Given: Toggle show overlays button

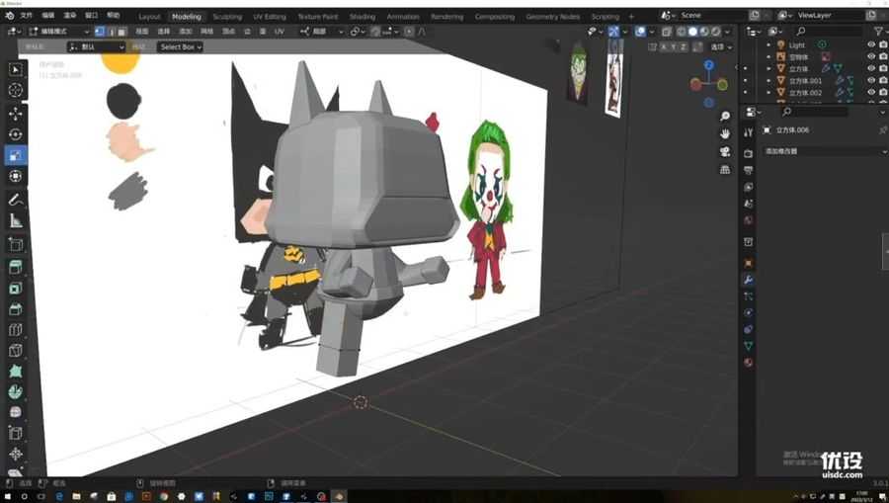Looking at the screenshot, I should (640, 32).
